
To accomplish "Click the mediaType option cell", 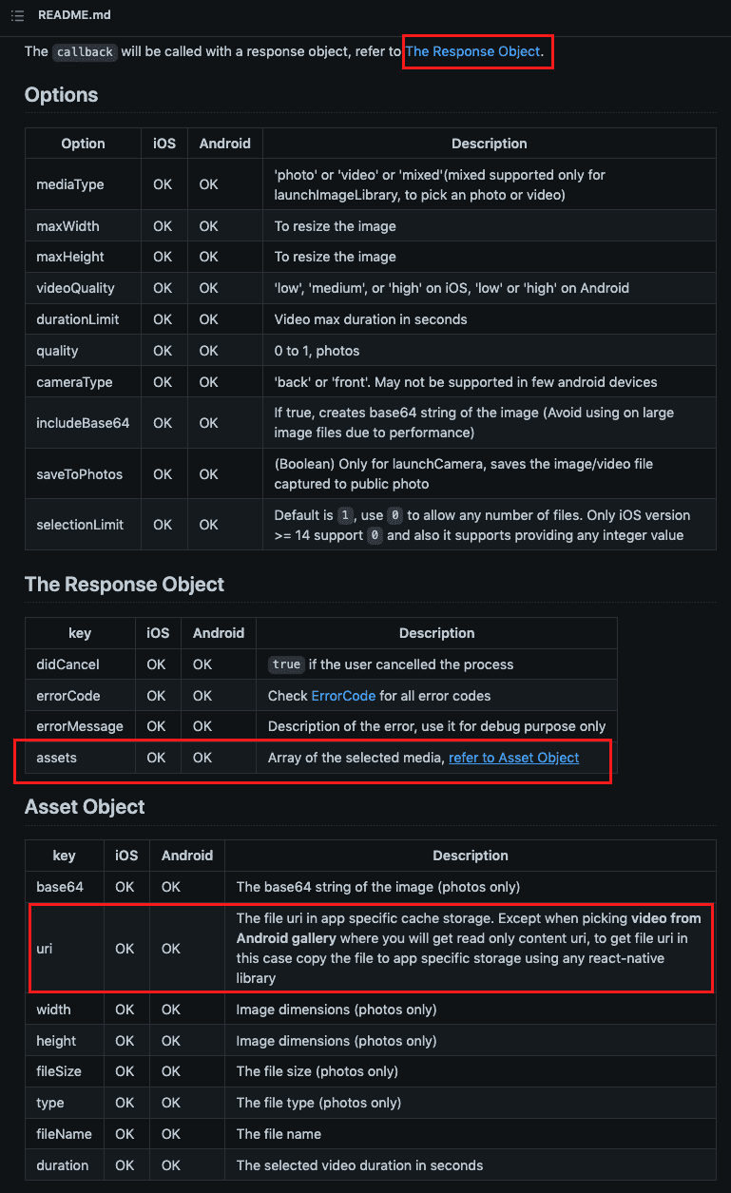I will 84,184.
